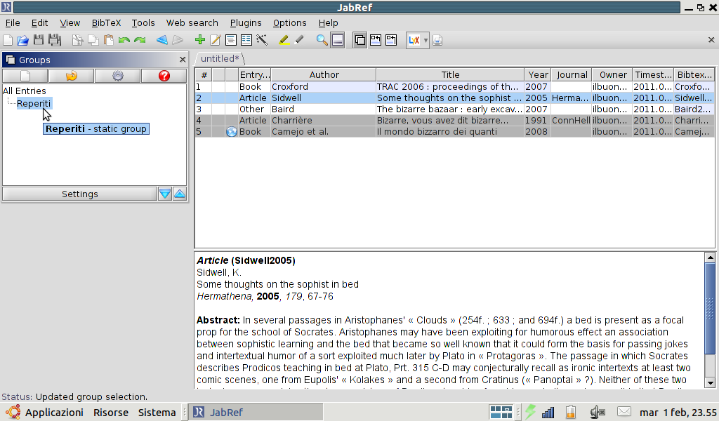Select All Entries in the groups tree
Screen dimensions: 719x421
click(x=25, y=91)
